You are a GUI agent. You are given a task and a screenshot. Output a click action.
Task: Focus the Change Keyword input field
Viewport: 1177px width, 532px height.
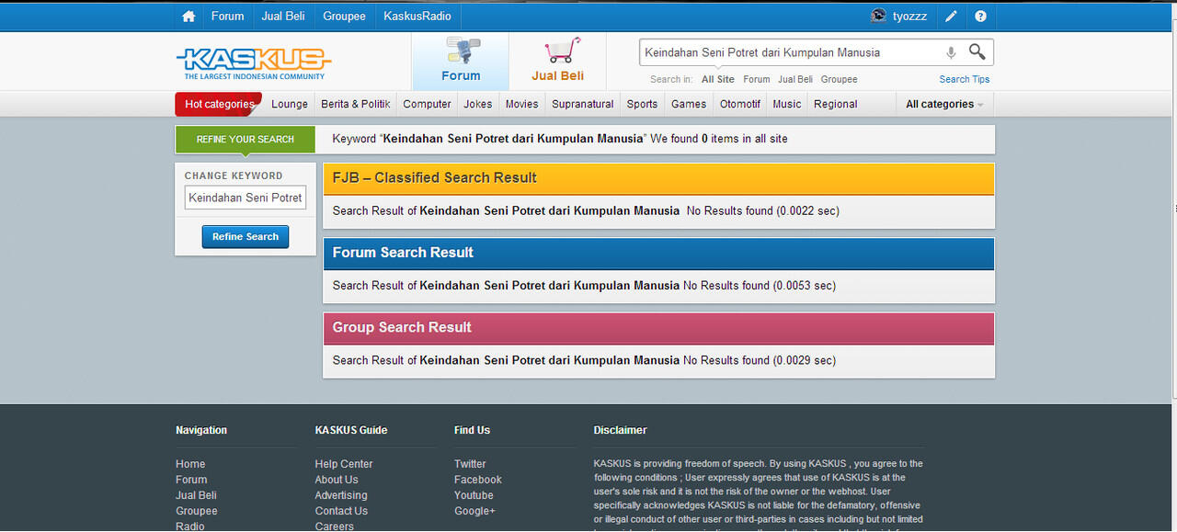(x=246, y=198)
